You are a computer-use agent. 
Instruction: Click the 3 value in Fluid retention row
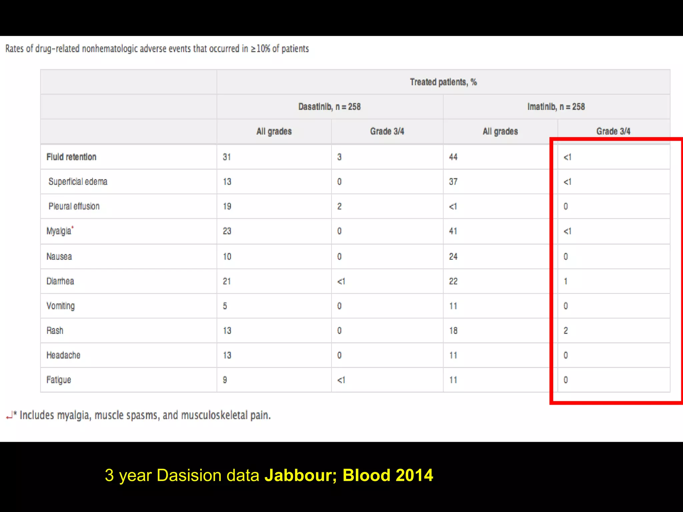tap(339, 157)
